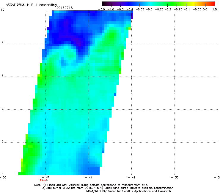Click the plot title 'ASCAT 25KM MLE-1 descending'

[31, 5]
